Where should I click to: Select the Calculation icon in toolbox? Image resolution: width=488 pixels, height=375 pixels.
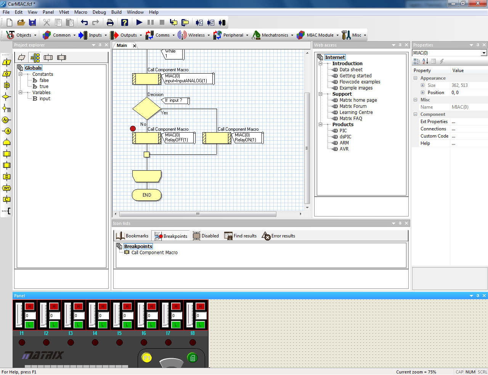[x=6, y=176]
